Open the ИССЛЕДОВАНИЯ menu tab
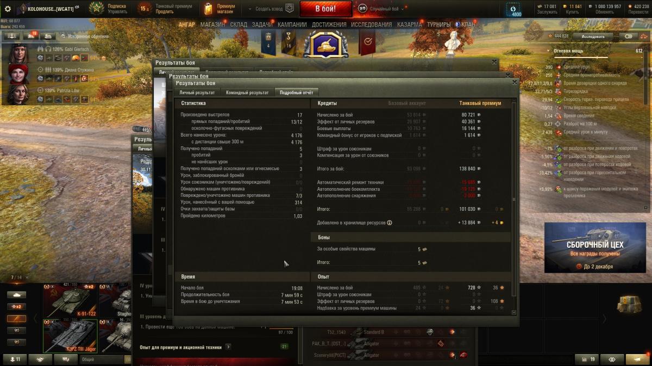 click(x=371, y=24)
